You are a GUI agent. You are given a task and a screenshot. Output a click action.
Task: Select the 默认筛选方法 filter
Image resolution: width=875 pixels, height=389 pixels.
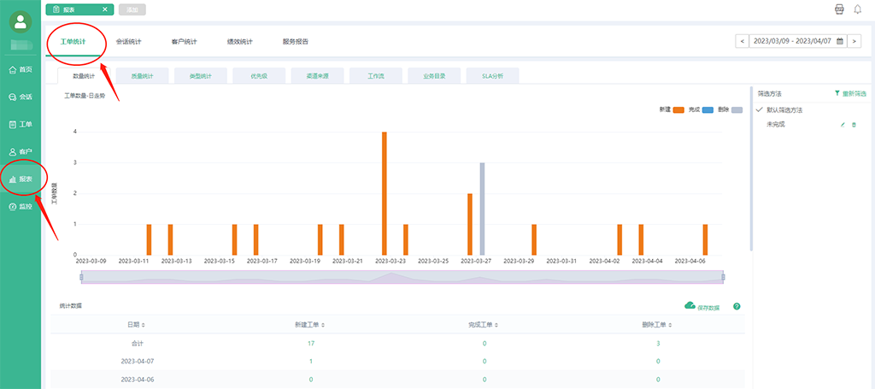tap(784, 110)
